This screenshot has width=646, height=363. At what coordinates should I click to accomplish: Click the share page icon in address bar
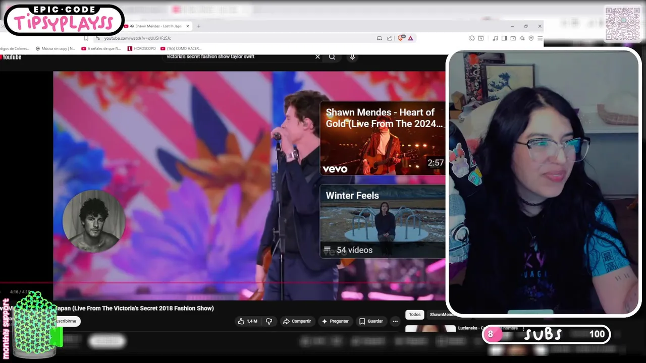(390, 38)
